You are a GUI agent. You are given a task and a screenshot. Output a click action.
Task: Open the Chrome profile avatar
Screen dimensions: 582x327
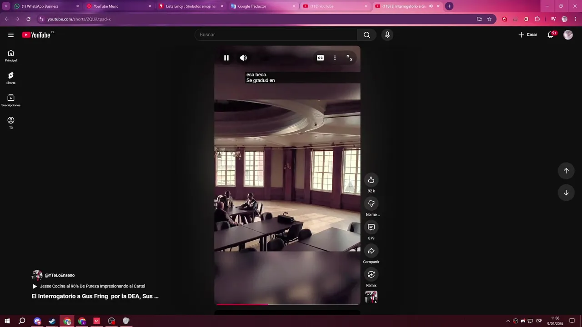click(565, 19)
